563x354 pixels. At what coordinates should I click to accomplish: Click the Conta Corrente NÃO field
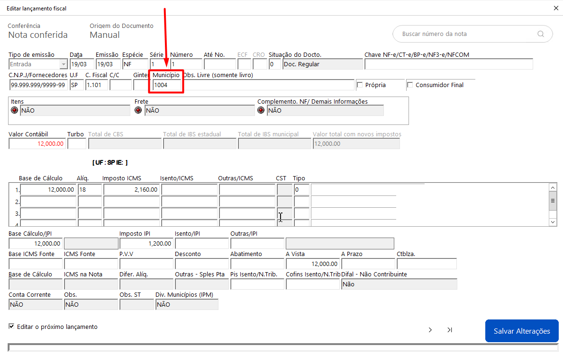pyautogui.click(x=36, y=304)
